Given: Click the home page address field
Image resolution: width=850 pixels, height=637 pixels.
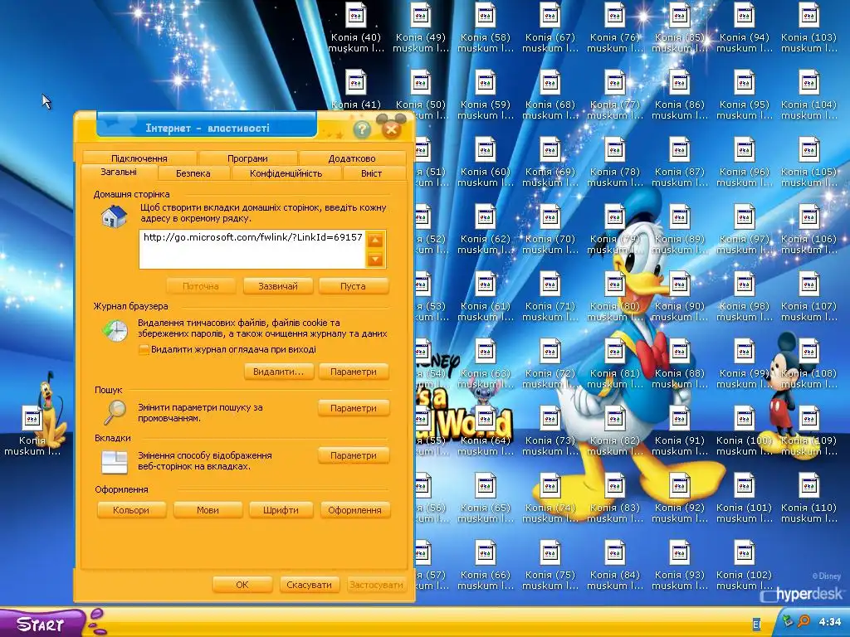Looking at the screenshot, I should [252, 249].
